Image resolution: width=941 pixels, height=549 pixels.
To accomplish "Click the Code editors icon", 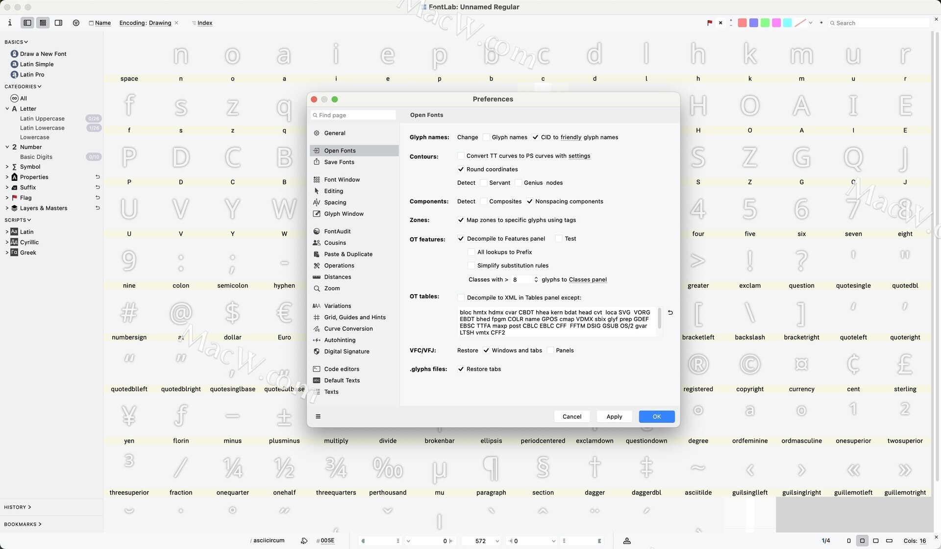I will [317, 369].
